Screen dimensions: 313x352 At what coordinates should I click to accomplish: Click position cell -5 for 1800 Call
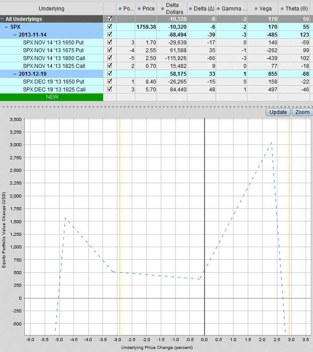point(132,58)
